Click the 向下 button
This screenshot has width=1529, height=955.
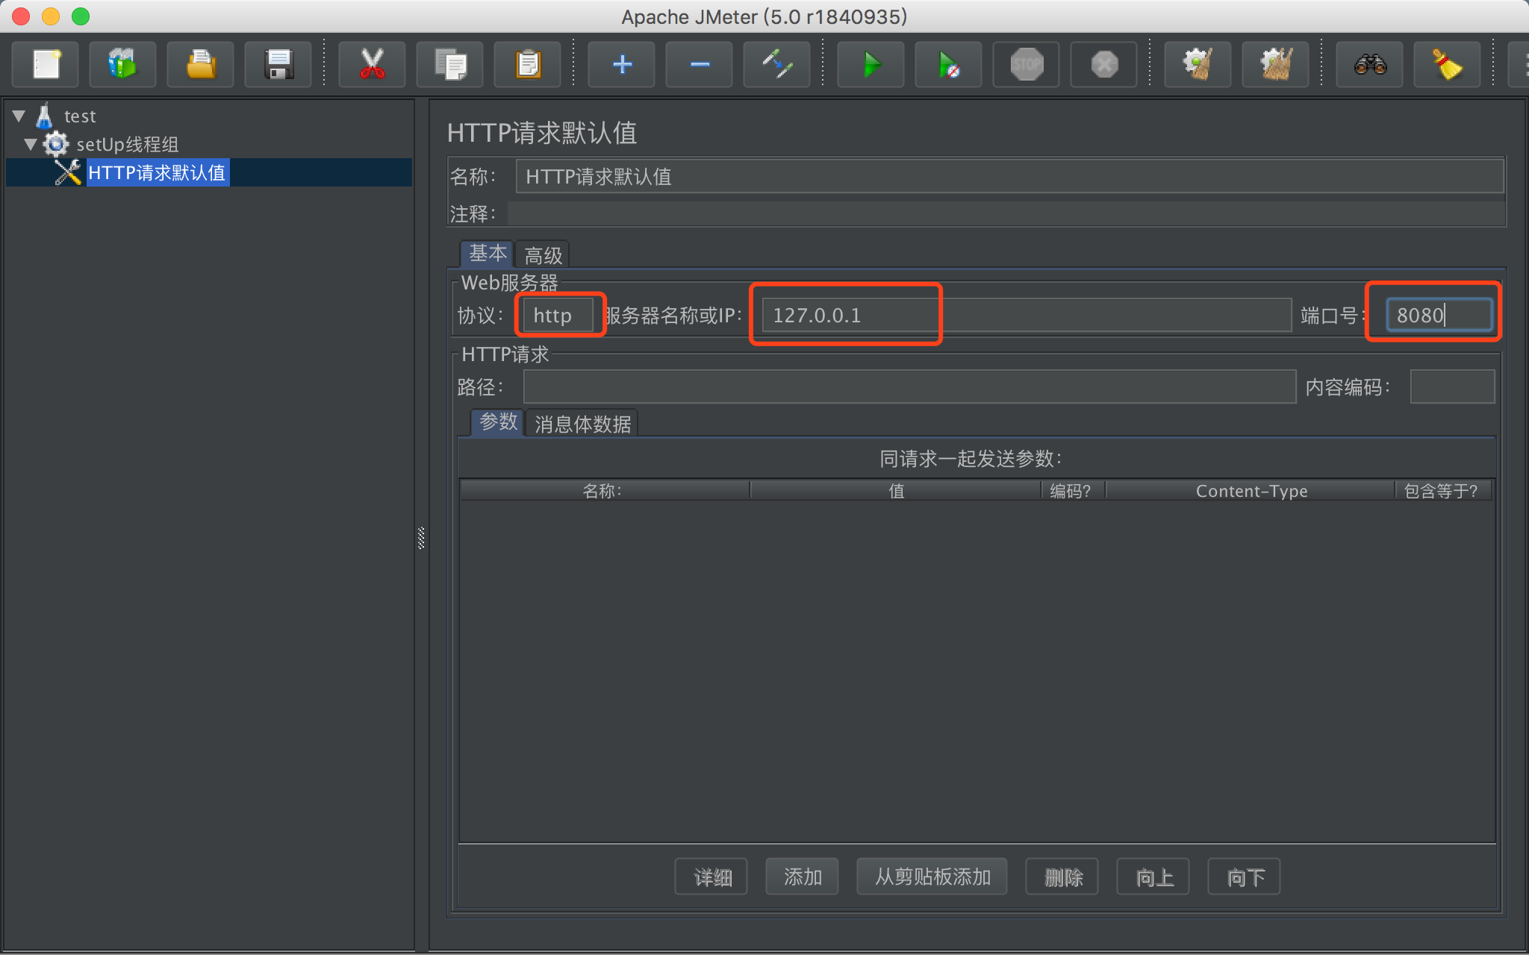pos(1245,877)
